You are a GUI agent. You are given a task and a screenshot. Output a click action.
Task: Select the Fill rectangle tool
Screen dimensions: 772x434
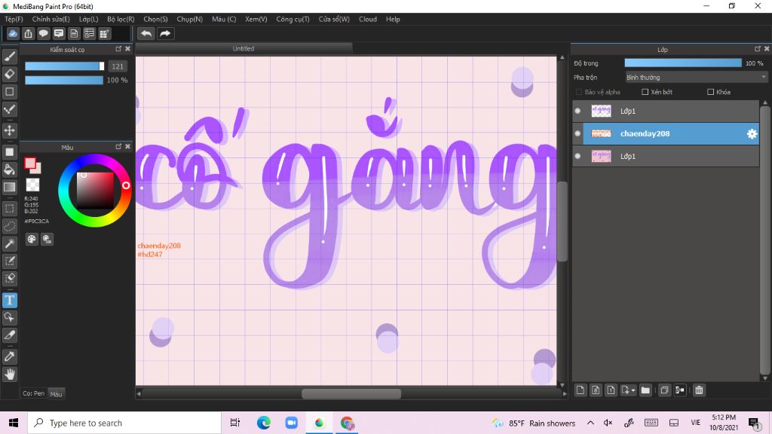[9, 152]
